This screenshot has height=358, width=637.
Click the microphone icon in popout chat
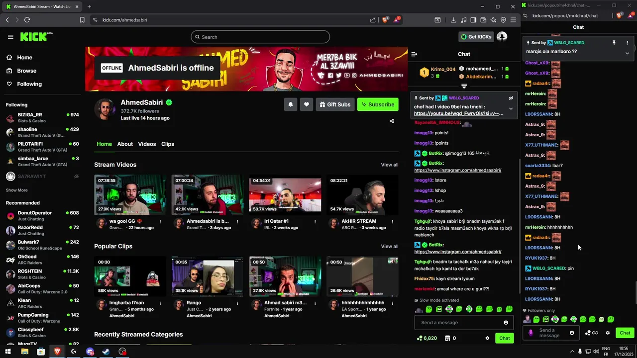click(x=531, y=333)
